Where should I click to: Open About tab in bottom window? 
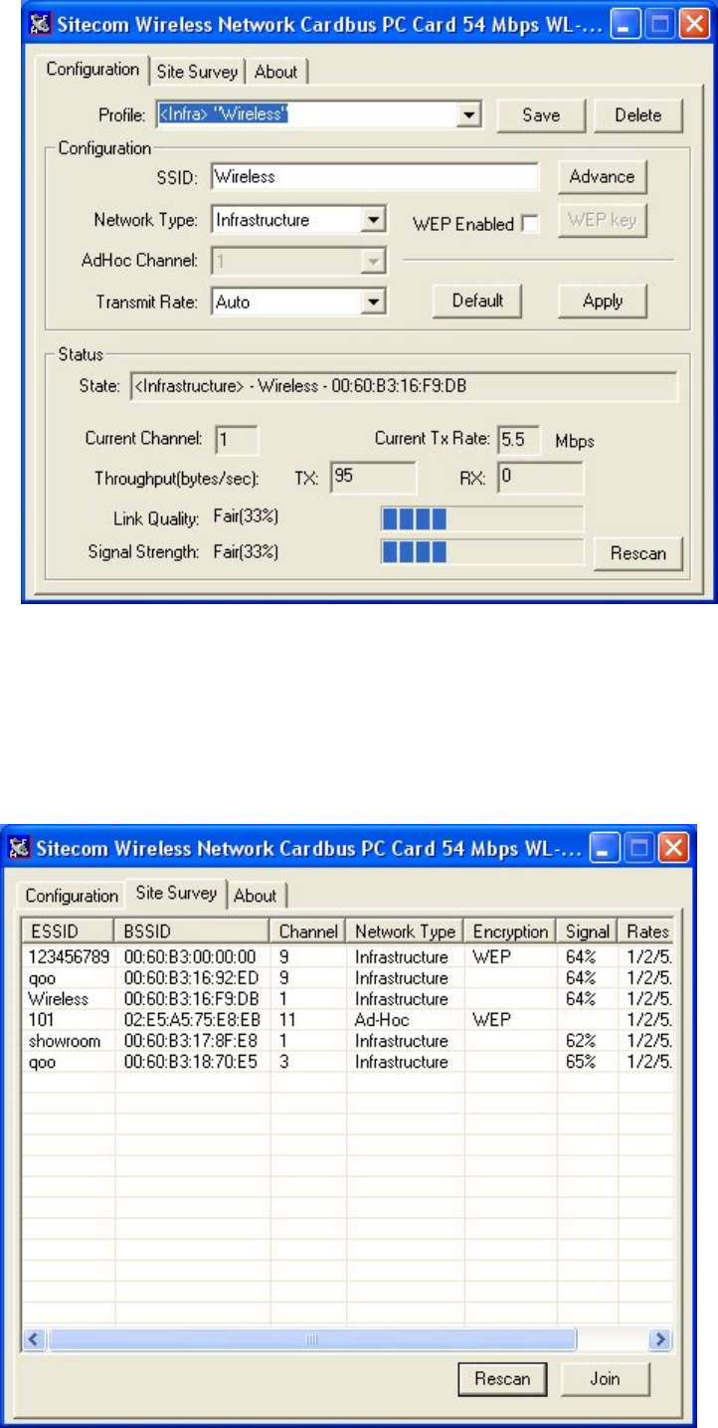(x=256, y=895)
